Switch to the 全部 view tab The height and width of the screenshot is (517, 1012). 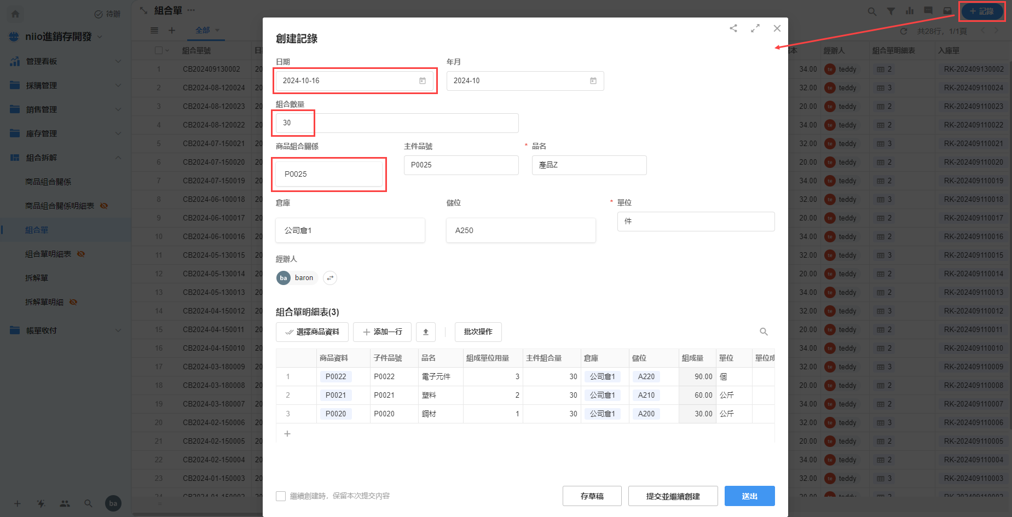(203, 31)
